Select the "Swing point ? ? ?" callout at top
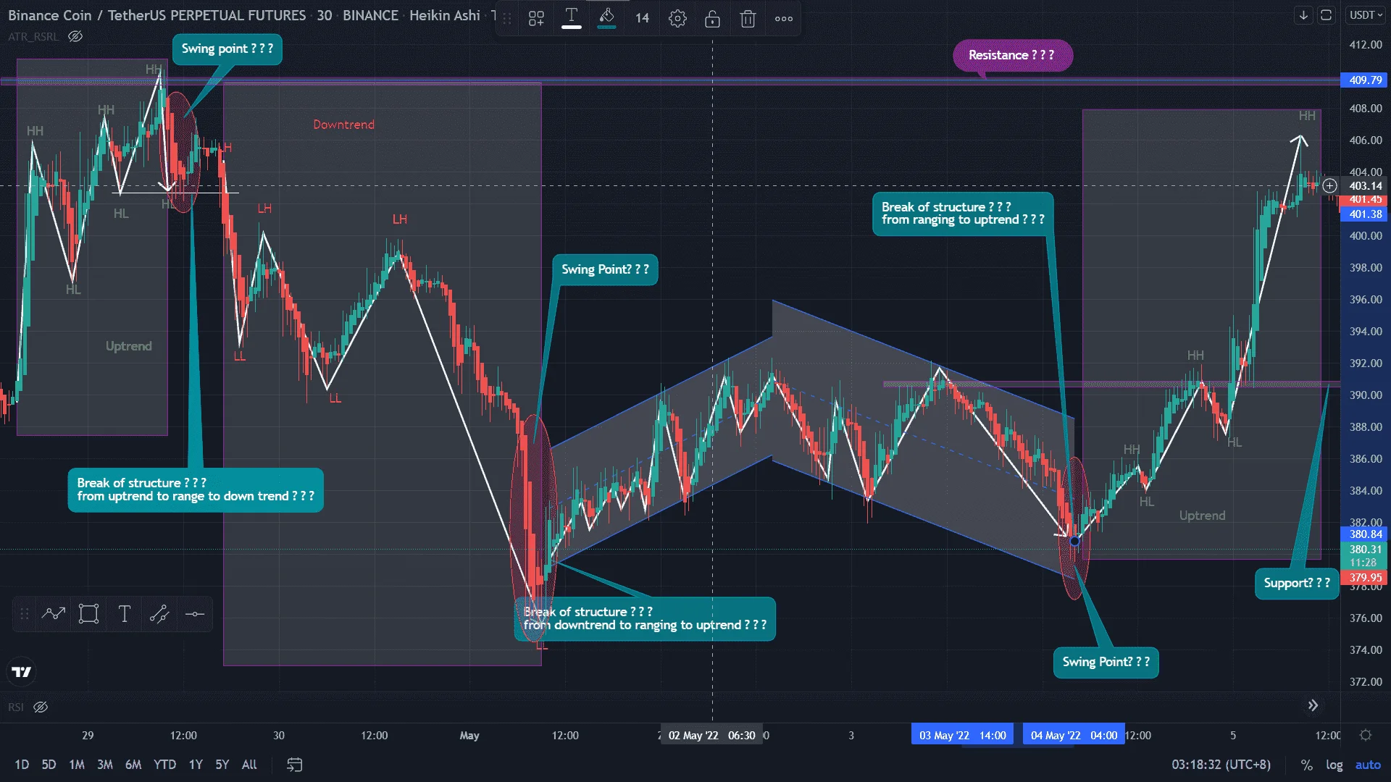 pos(227,49)
